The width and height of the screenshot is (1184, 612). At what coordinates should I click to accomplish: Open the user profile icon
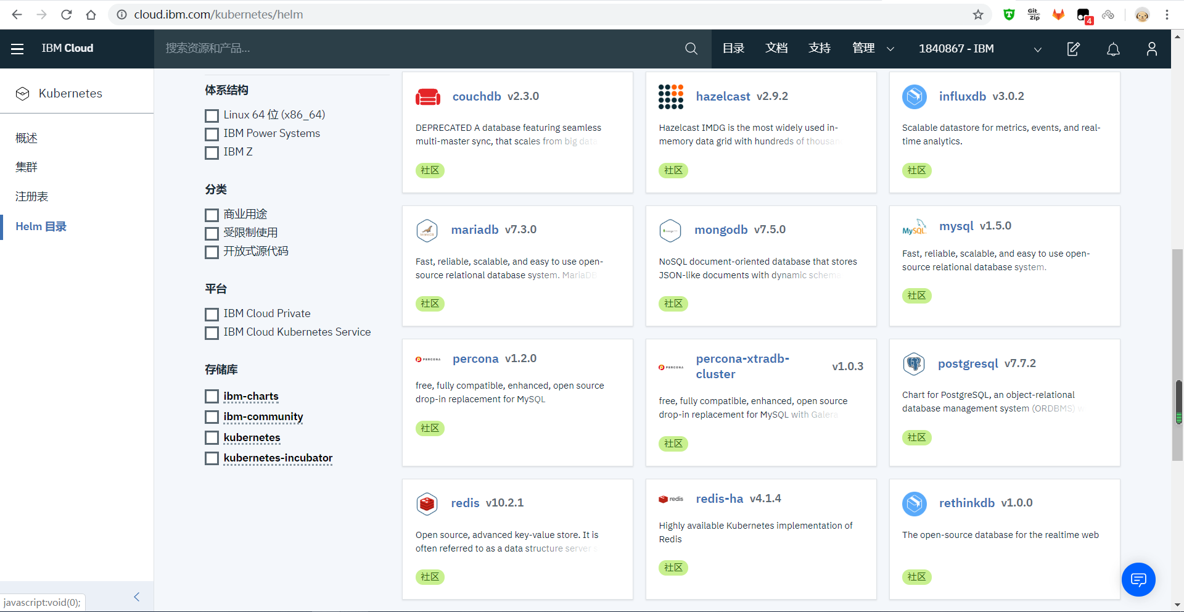1152,49
